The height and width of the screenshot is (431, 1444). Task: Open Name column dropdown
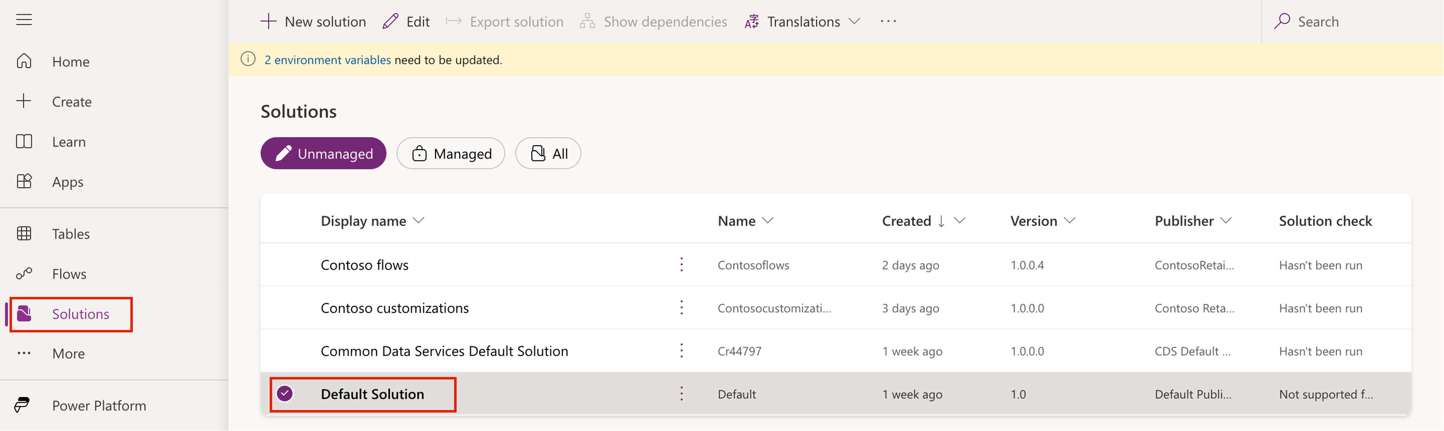pos(768,221)
